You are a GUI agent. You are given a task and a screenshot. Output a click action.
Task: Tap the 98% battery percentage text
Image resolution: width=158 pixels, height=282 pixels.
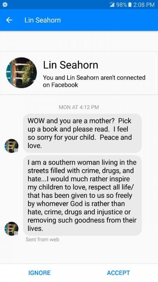(121, 5)
